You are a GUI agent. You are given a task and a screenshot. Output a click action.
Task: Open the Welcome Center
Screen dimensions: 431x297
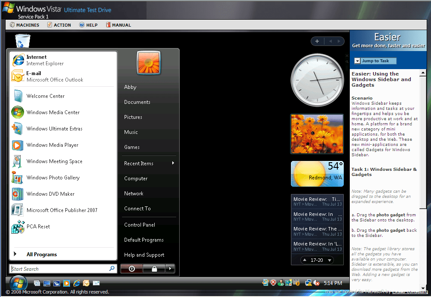pyautogui.click(x=63, y=96)
